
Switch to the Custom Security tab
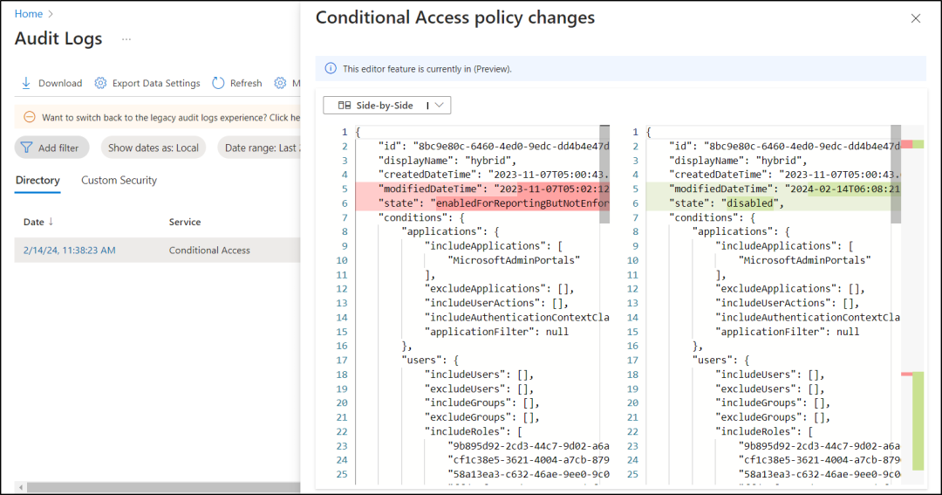click(119, 181)
